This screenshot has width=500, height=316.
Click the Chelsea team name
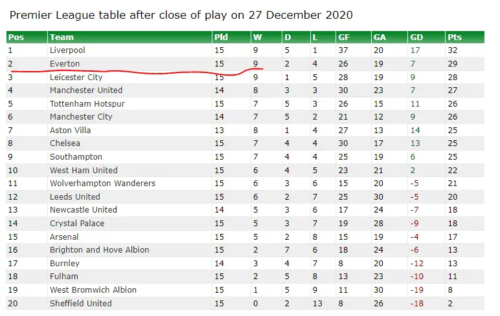pos(65,143)
